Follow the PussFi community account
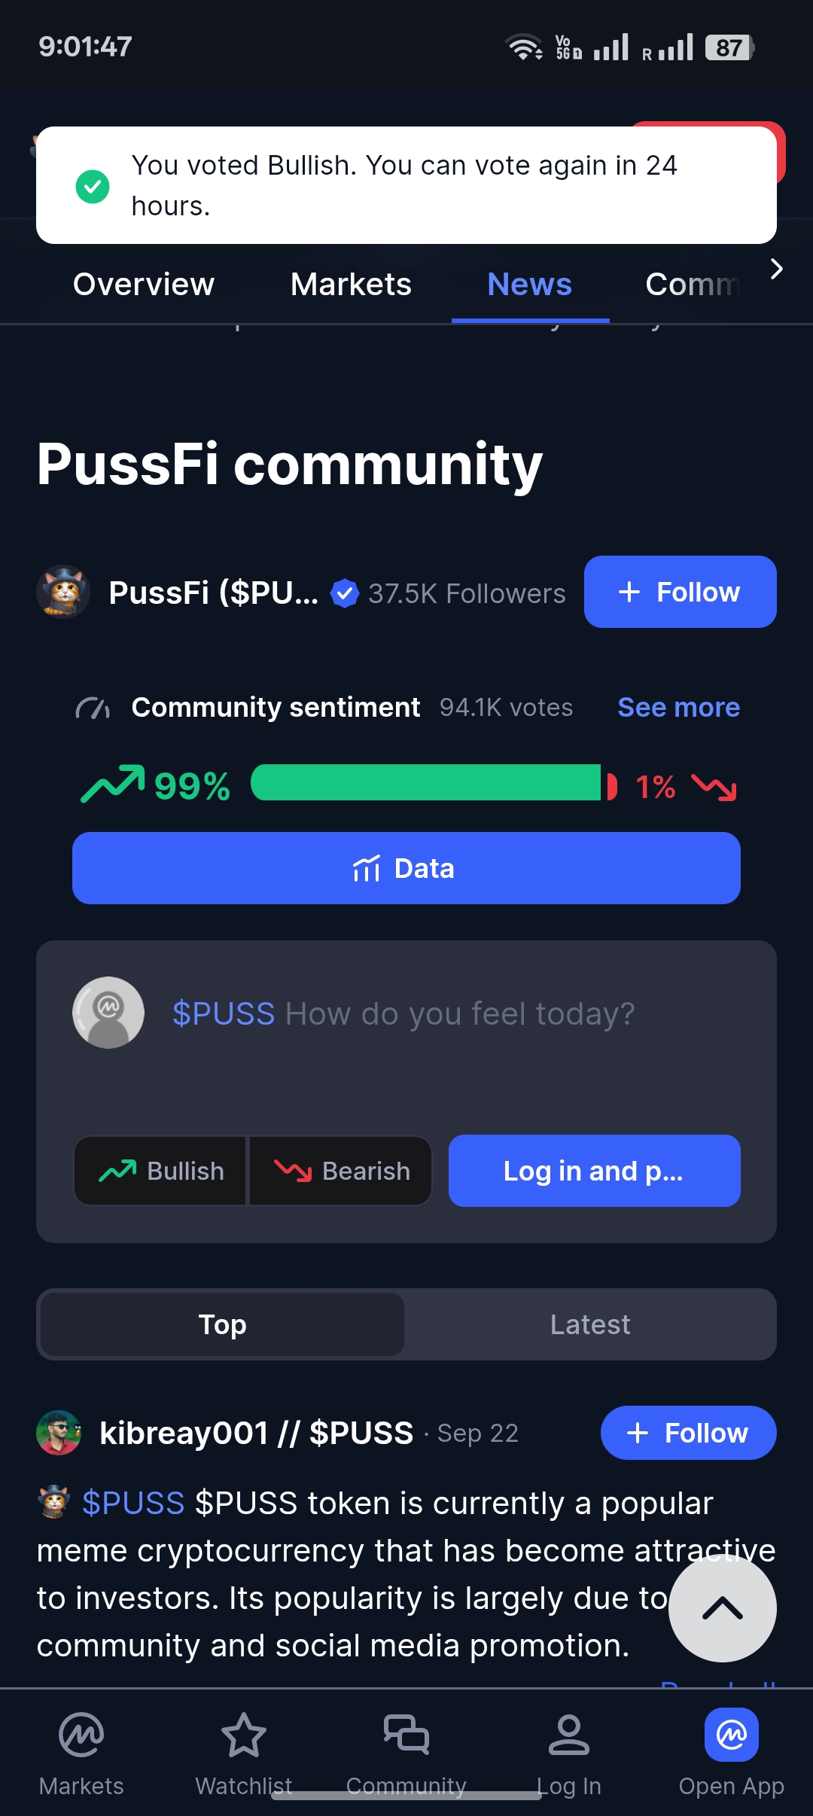The width and height of the screenshot is (813, 1816). [681, 592]
